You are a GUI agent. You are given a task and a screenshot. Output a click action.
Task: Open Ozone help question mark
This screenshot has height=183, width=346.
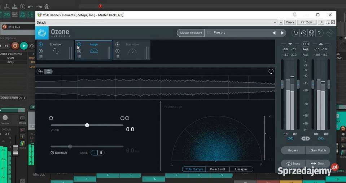(319, 33)
